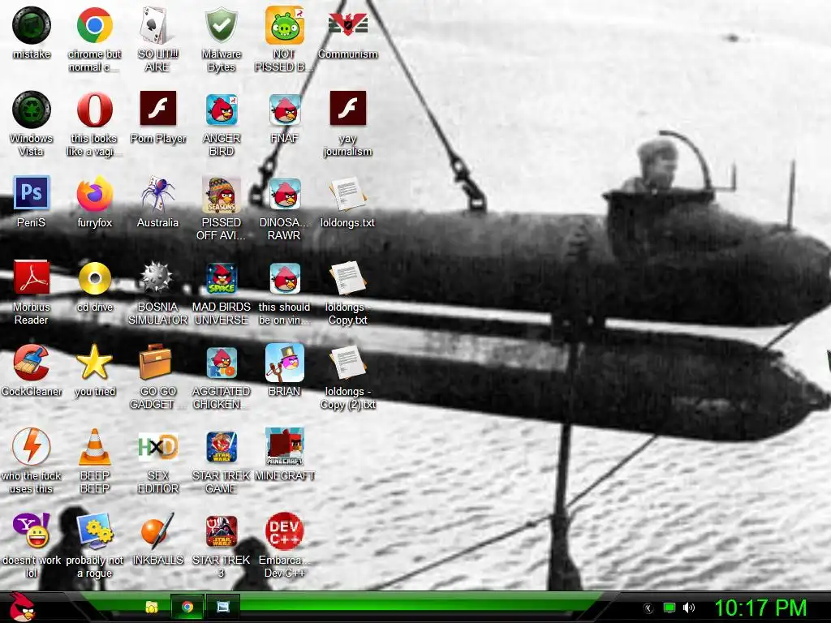Open the 'doesn't work lol' Yahoo icon
The height and width of the screenshot is (623, 831).
click(32, 531)
